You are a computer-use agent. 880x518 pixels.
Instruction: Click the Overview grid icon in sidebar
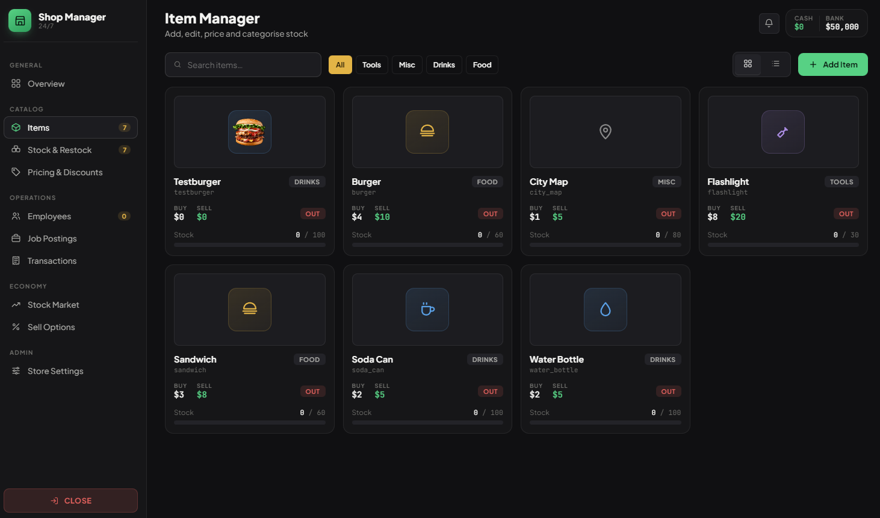(16, 84)
